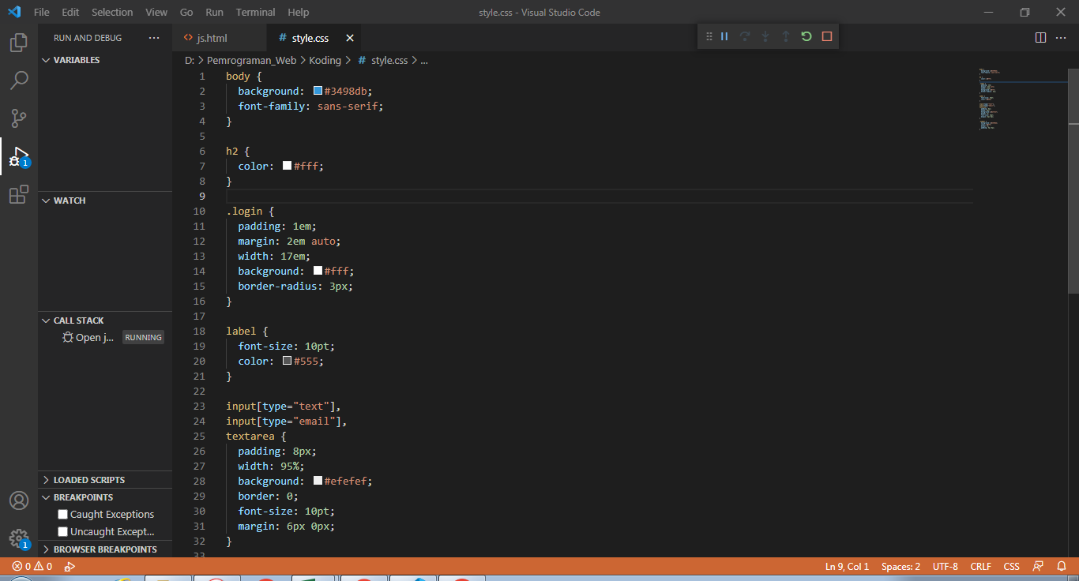
Task: Select the Search icon in activity bar
Action: pos(18,80)
